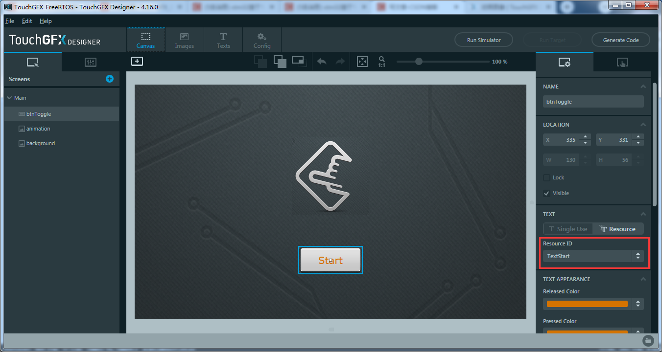Increase the X location value

click(x=585, y=137)
